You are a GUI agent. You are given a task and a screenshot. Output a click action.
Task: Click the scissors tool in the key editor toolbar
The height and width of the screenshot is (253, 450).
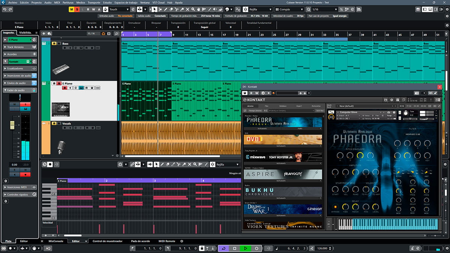tap(179, 164)
